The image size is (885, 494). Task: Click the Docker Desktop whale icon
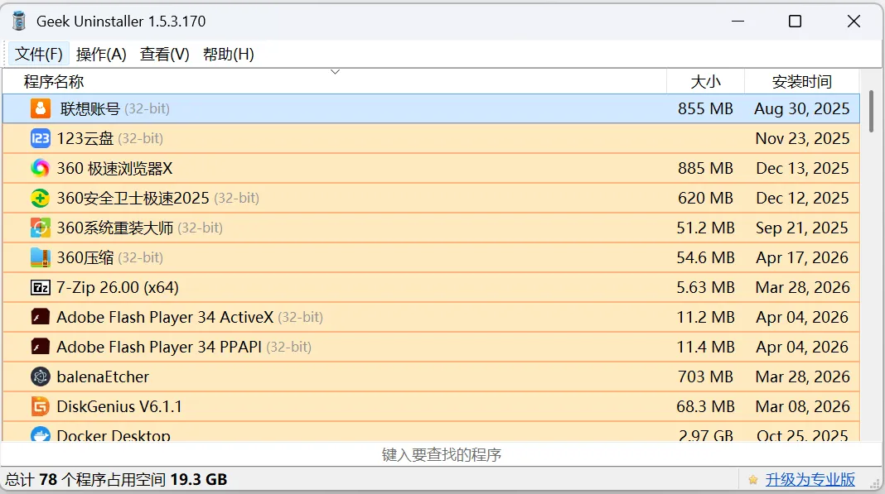click(x=40, y=434)
